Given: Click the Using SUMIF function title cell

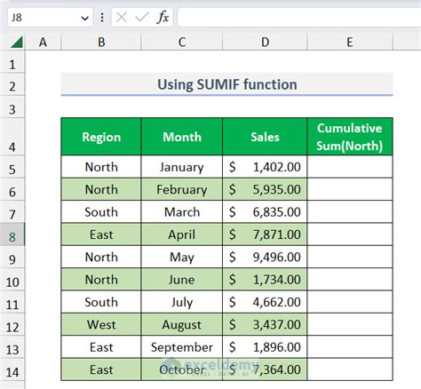Looking at the screenshot, I should click(226, 84).
